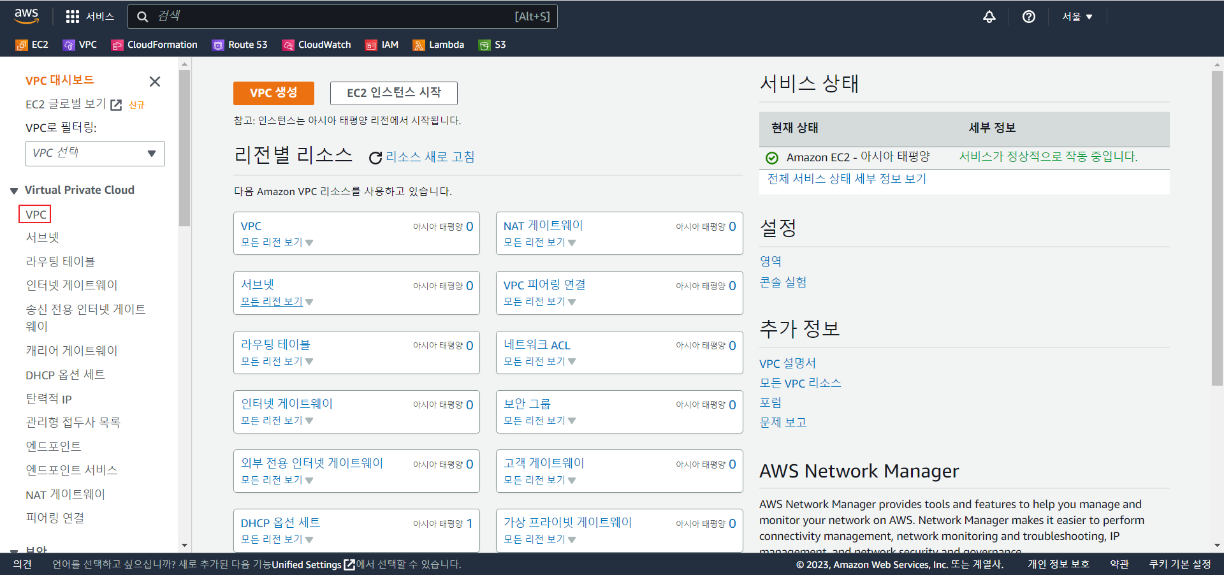Expand all regions for customer gateway card
This screenshot has width=1224, height=575.
(x=539, y=480)
